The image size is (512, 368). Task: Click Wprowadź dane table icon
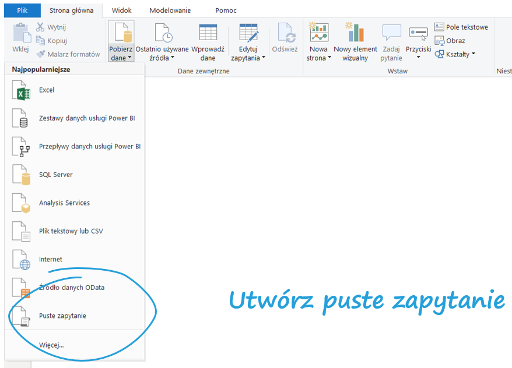tap(208, 33)
